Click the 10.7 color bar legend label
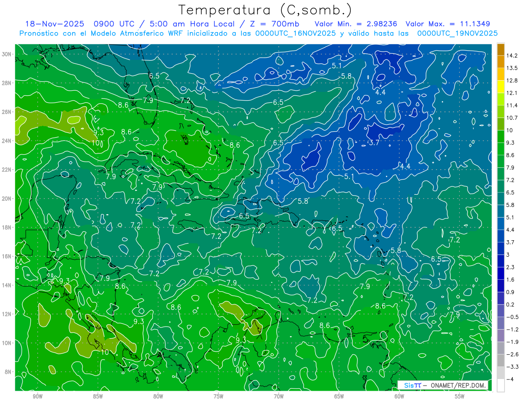 (512, 118)
